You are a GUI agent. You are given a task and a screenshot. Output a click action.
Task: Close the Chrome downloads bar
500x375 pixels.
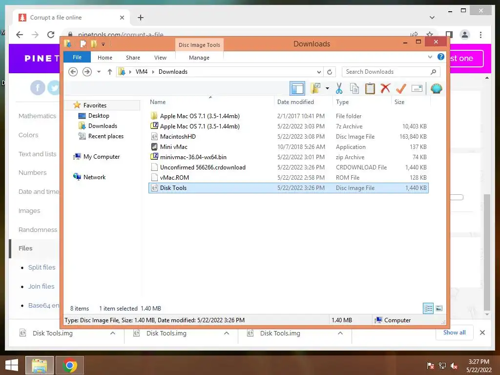482,333
